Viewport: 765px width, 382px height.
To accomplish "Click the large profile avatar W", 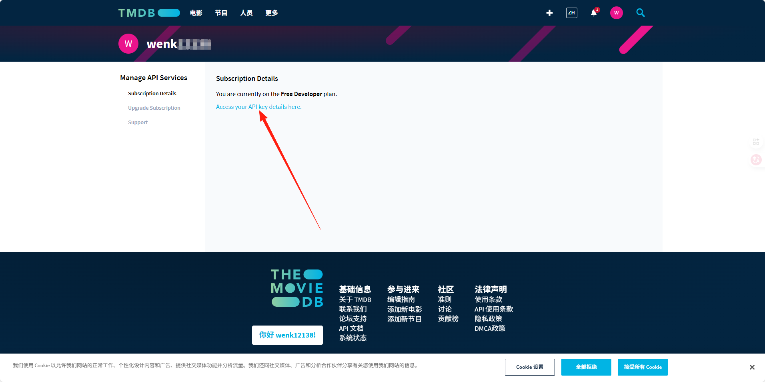I will (128, 44).
